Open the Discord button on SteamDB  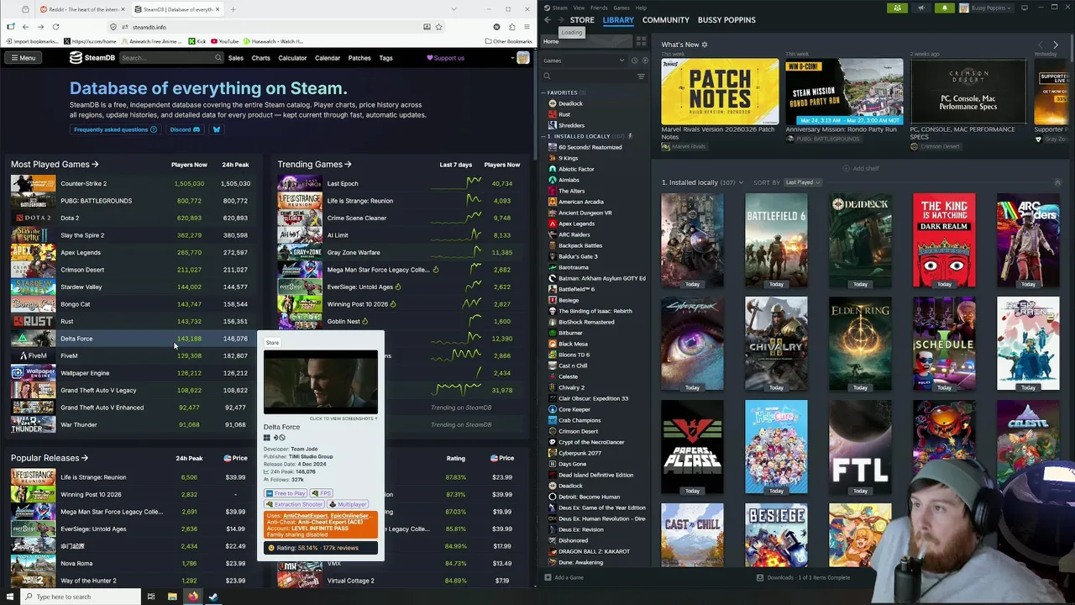[x=184, y=129]
